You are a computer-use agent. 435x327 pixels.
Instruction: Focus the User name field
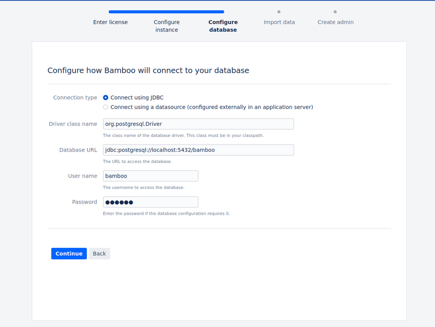coord(151,176)
